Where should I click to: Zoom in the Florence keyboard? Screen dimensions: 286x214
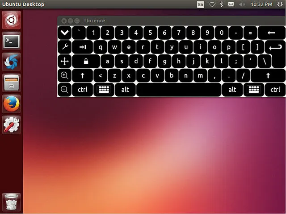64,75
